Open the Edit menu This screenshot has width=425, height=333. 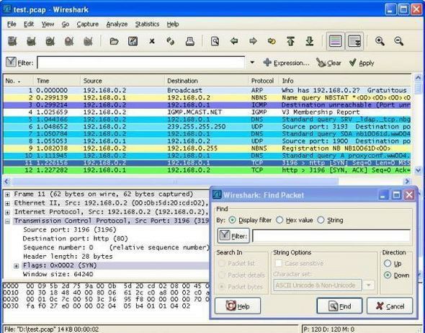coord(29,24)
